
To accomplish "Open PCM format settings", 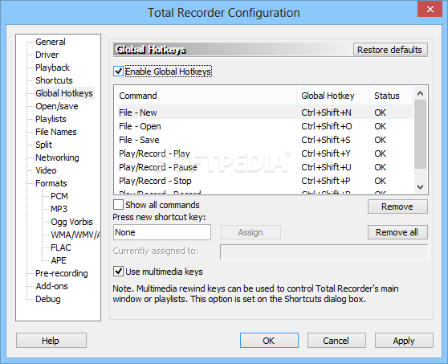I will coord(59,196).
